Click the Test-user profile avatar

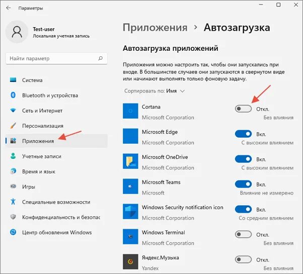[x=17, y=32]
